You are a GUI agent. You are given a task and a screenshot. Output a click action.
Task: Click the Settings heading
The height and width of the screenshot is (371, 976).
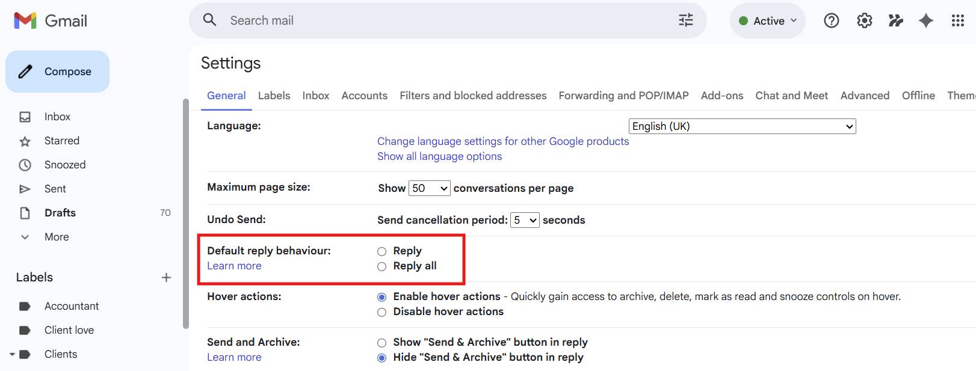pos(230,63)
